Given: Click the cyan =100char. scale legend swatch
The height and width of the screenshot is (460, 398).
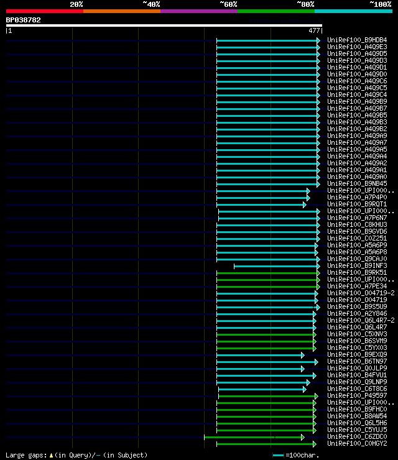Looking at the screenshot, I should pos(278,455).
